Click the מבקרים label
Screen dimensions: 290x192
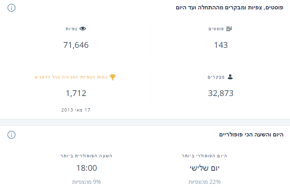(x=216, y=77)
